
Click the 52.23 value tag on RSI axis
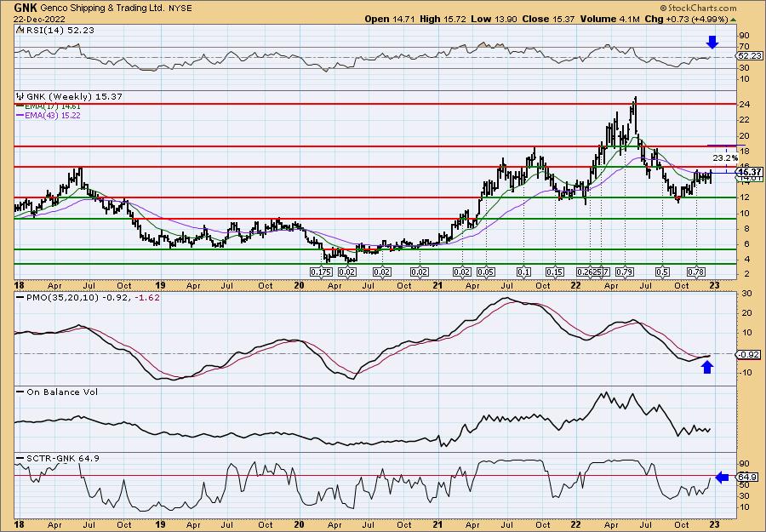coord(747,55)
